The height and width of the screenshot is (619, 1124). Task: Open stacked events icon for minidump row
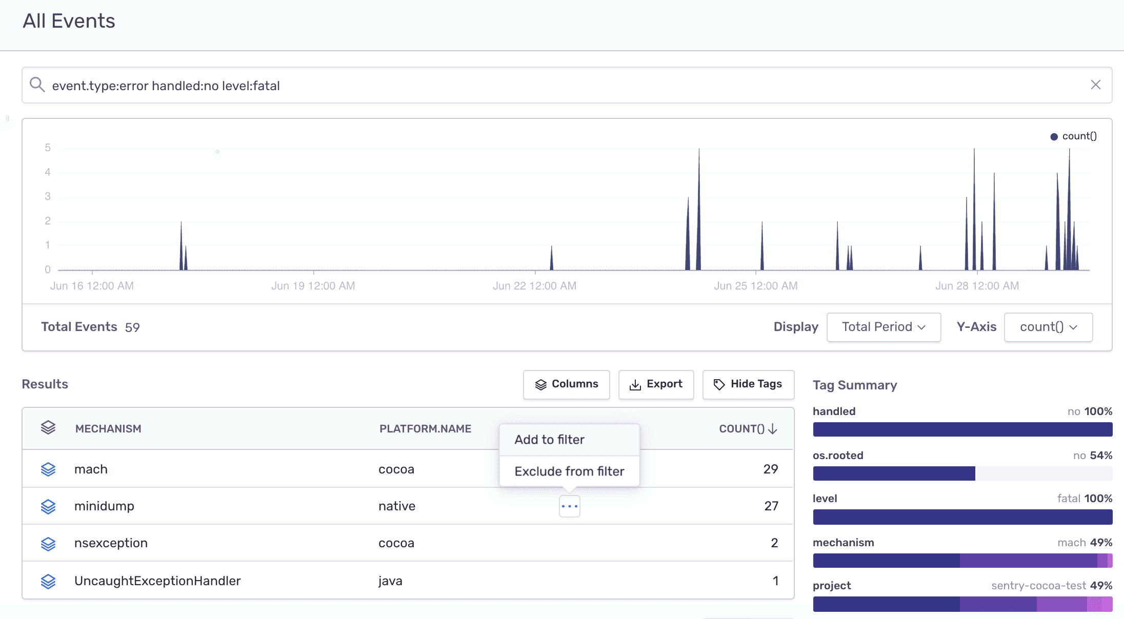click(48, 506)
